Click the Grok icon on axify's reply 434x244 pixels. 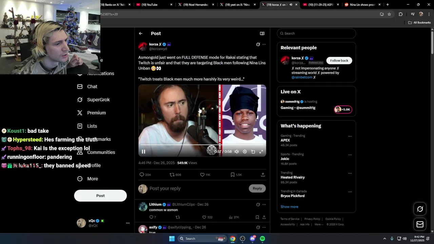(x=258, y=227)
